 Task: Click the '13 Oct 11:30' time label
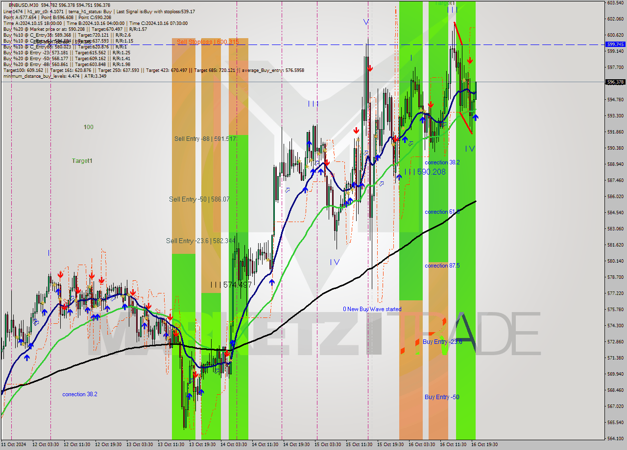click(x=171, y=445)
